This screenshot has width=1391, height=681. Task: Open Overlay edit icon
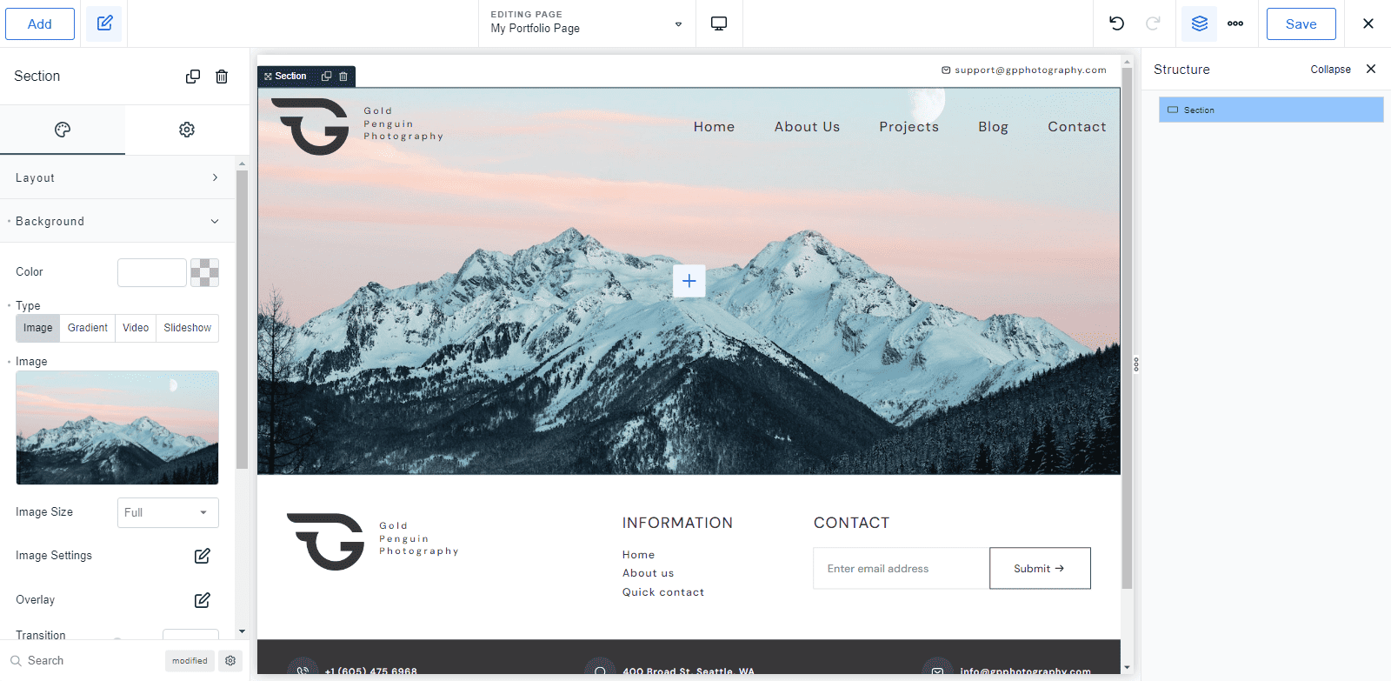pyautogui.click(x=202, y=600)
